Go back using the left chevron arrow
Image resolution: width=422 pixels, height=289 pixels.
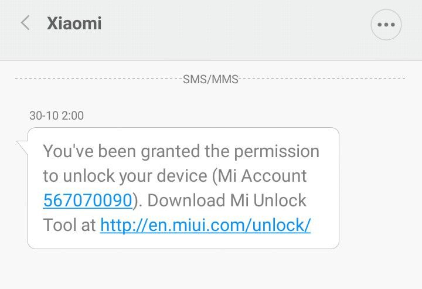(25, 23)
